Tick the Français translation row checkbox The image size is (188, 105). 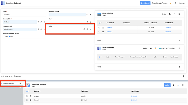pos(27,100)
